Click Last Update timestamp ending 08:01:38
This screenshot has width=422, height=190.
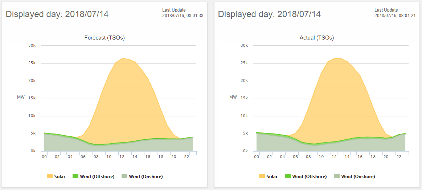coord(182,15)
